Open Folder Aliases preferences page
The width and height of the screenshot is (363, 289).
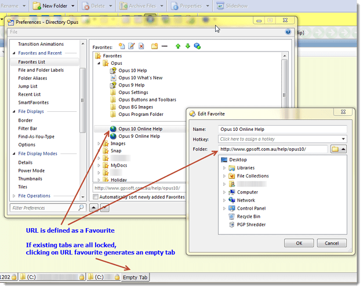point(32,78)
